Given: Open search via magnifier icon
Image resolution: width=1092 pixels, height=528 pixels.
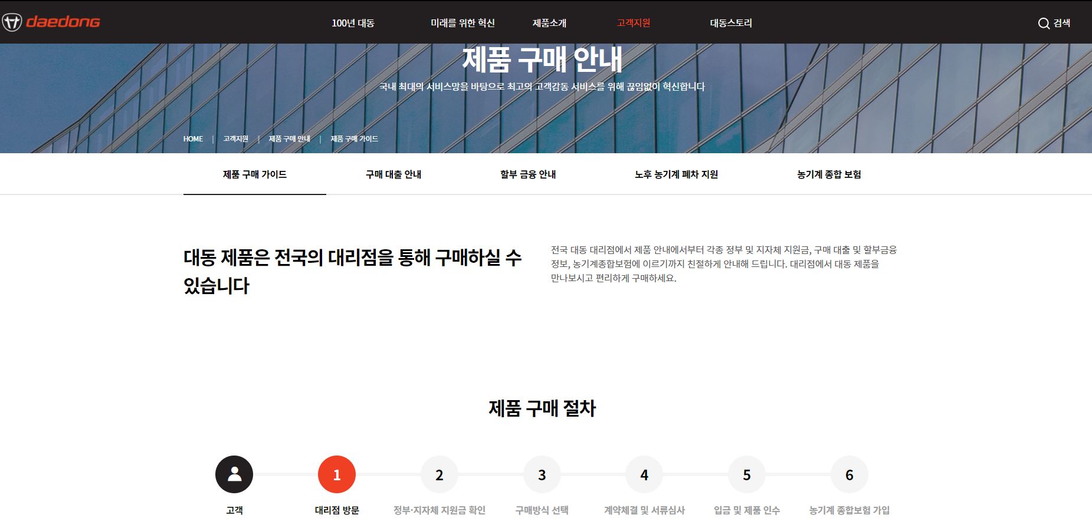Looking at the screenshot, I should tap(1044, 24).
